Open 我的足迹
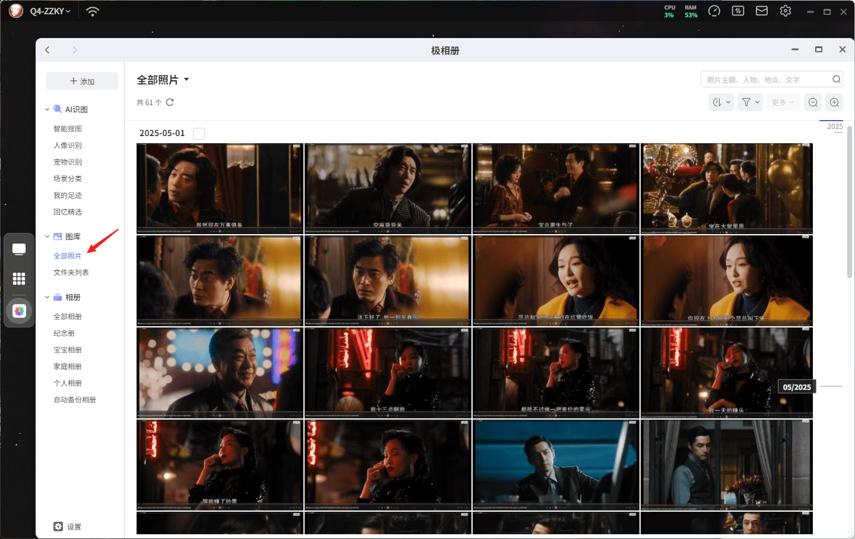 pos(68,195)
